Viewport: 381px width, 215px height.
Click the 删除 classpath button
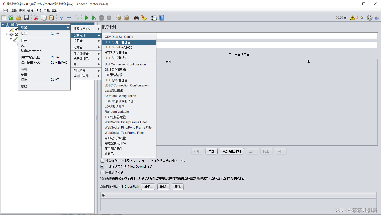[x=163, y=187]
